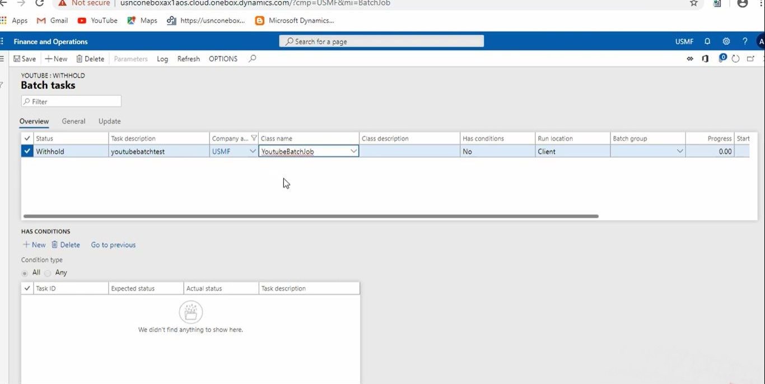Open the message center bubble showing zero
This screenshot has height=384, width=765.
tap(722, 58)
